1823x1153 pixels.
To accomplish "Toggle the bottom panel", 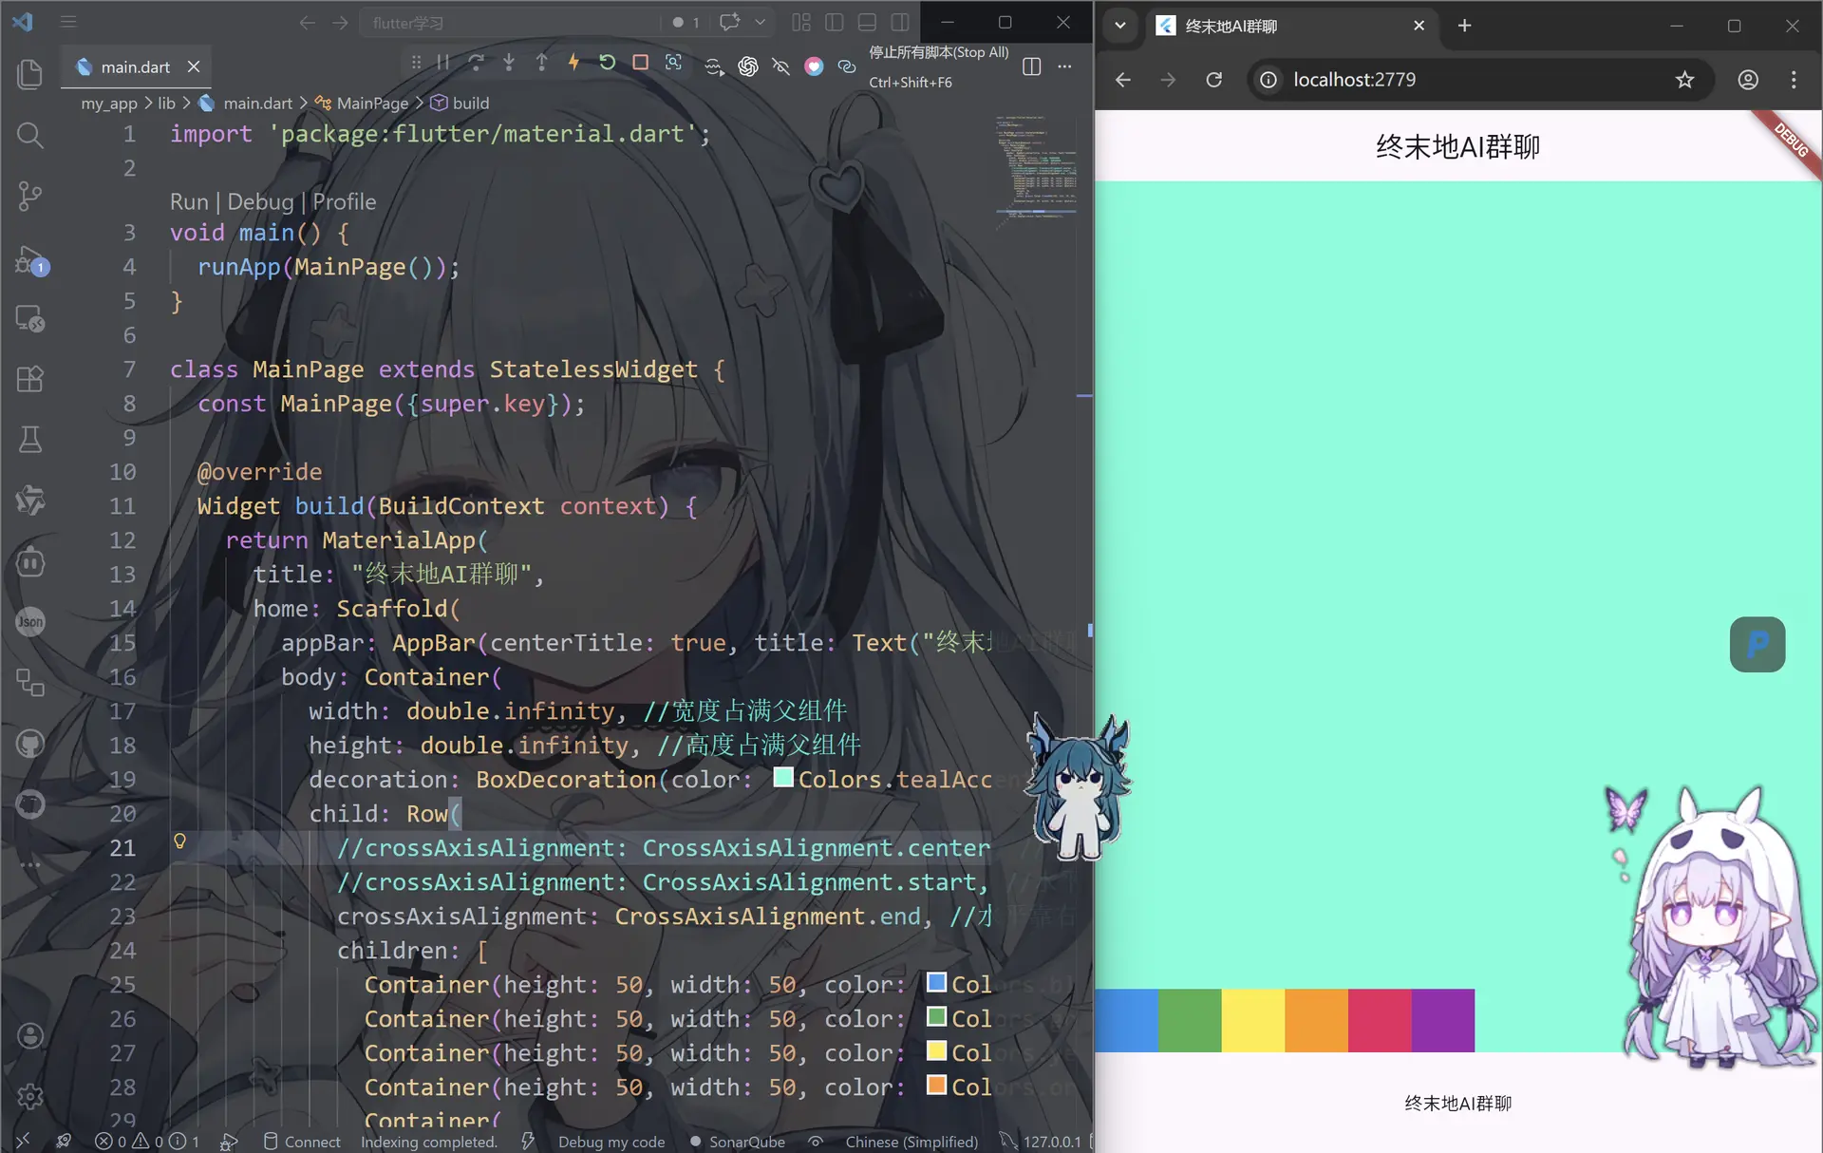I will [x=867, y=22].
